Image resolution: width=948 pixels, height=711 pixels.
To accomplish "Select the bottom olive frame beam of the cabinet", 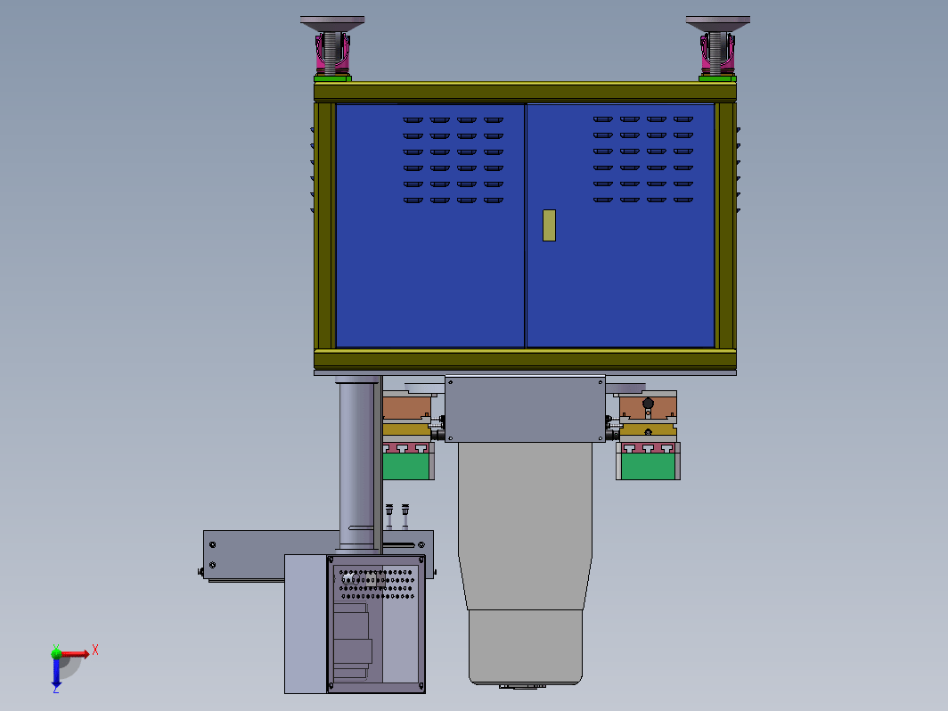I will tap(525, 359).
